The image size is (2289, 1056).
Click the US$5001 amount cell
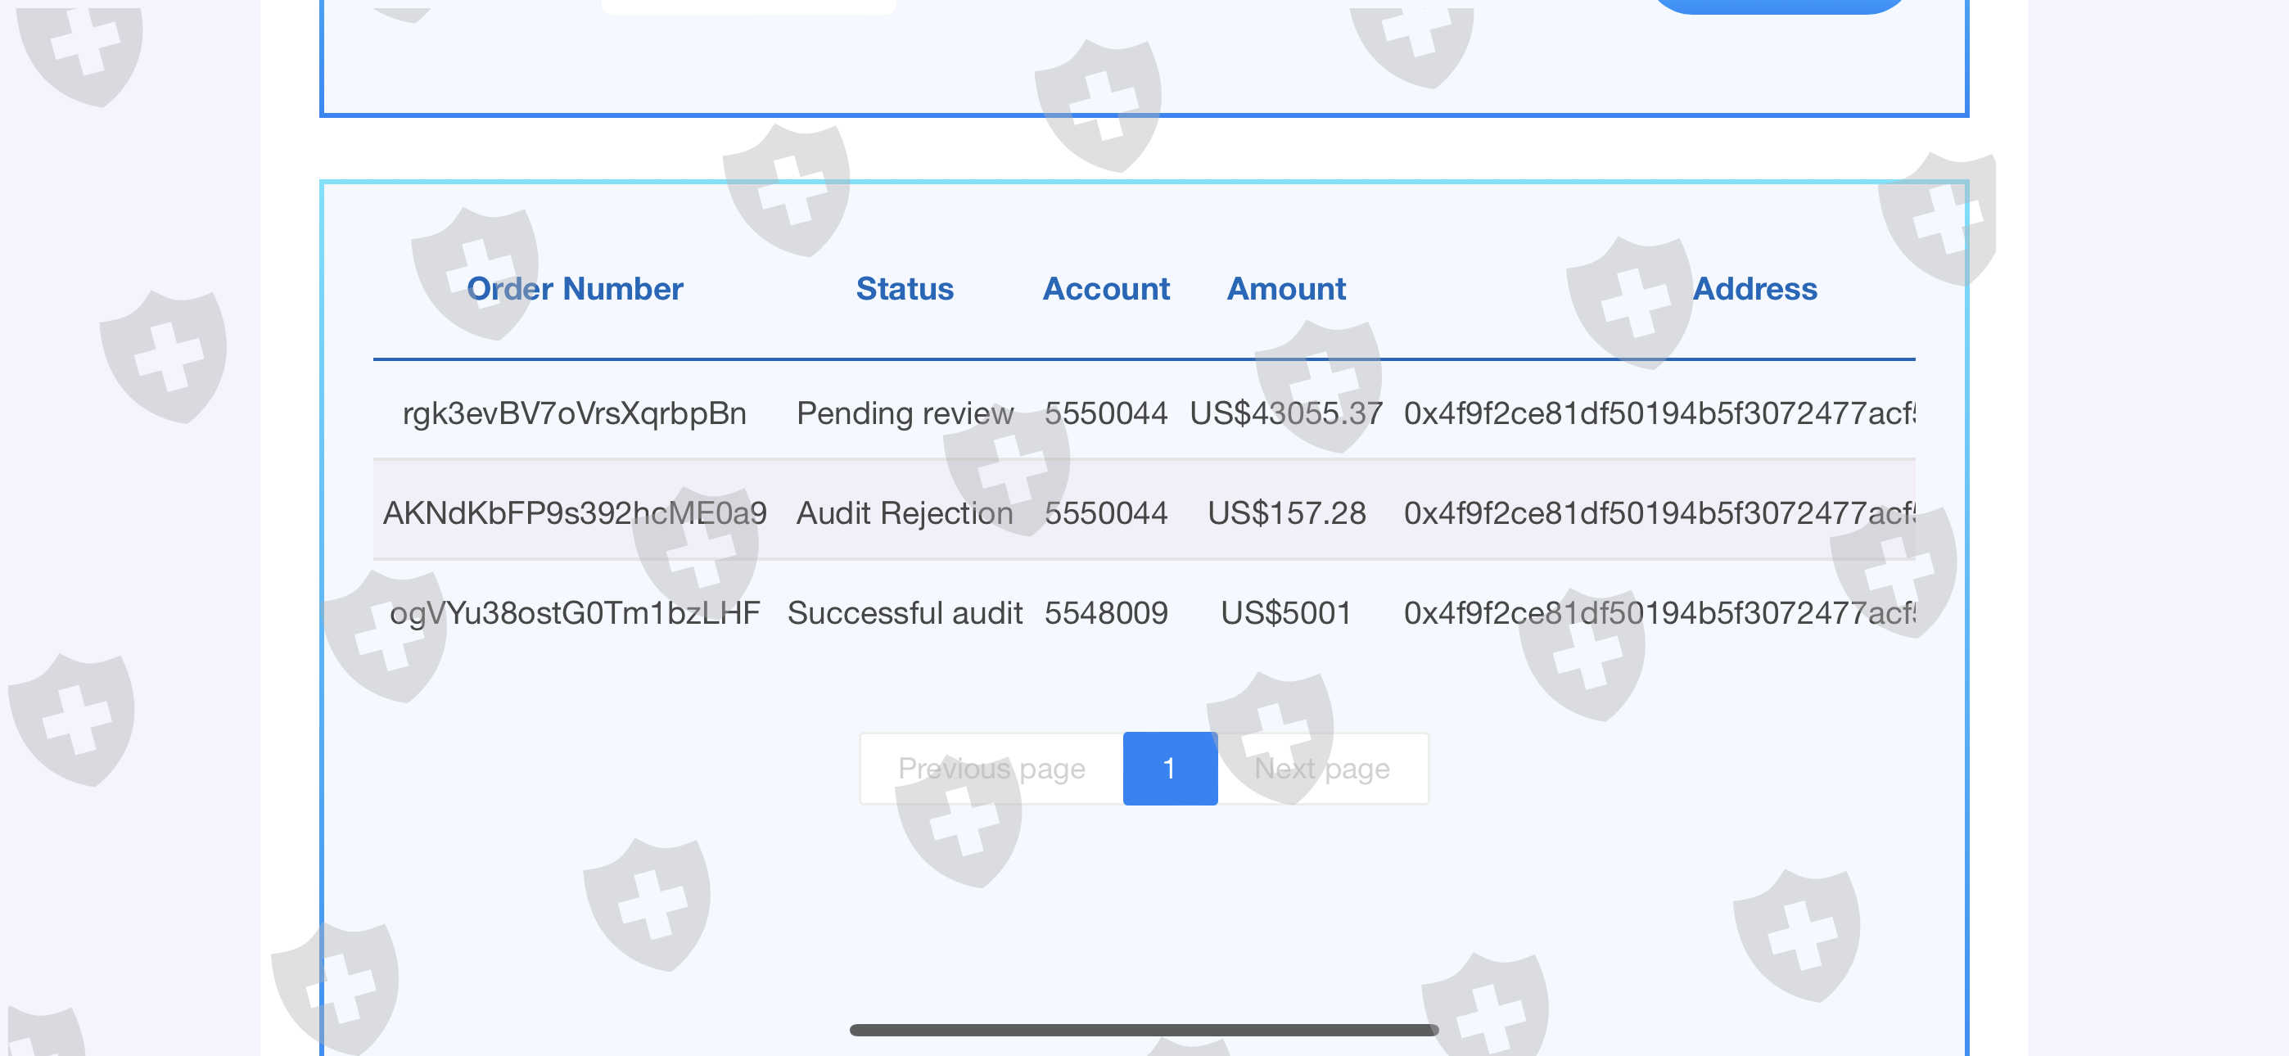(x=1284, y=612)
